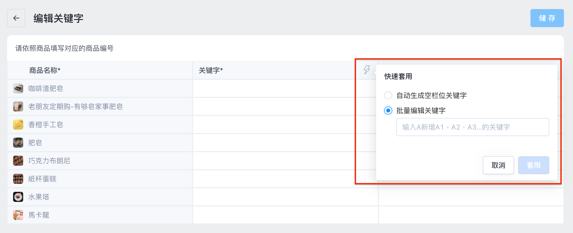Viewport: 573px width, 233px height.
Task: Click the keyword field for 水果塔
Action: tap(285, 197)
